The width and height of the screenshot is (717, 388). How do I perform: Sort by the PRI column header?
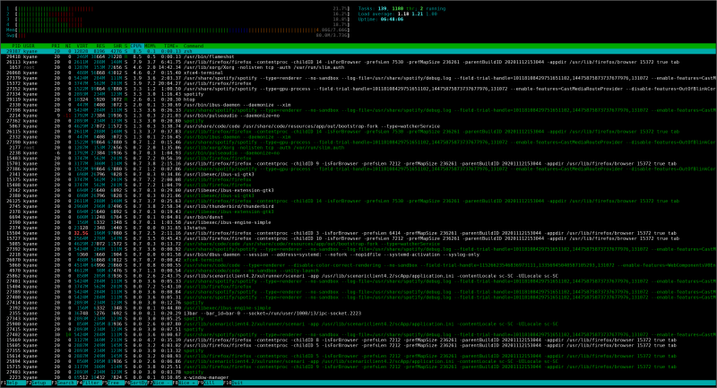point(56,47)
